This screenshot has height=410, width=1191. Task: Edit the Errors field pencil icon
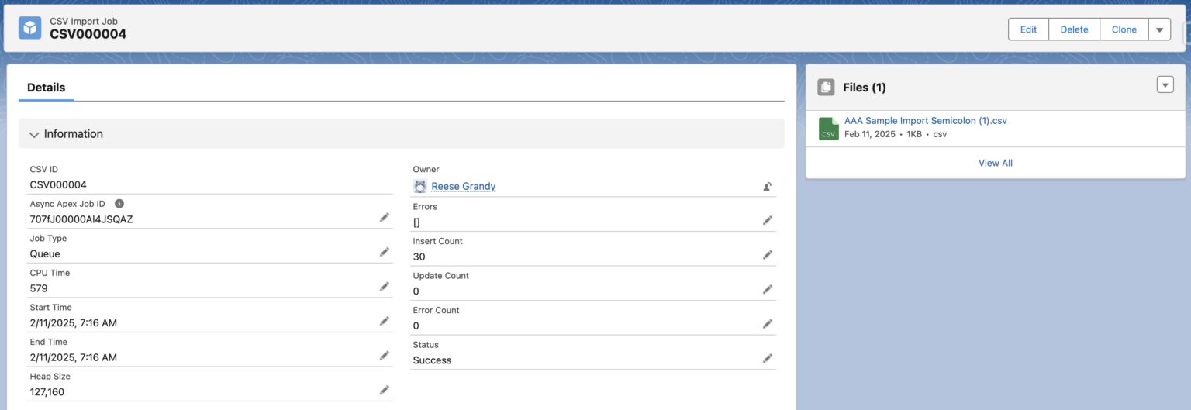point(768,221)
